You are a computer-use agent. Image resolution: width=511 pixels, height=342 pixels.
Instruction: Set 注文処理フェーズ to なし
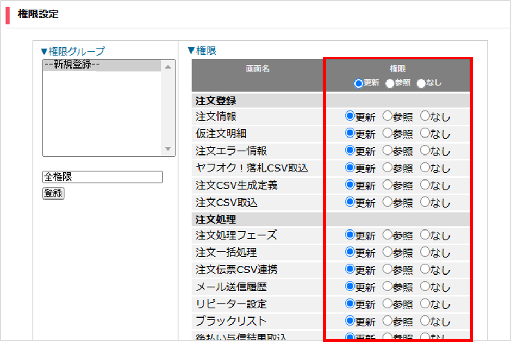pyautogui.click(x=425, y=235)
